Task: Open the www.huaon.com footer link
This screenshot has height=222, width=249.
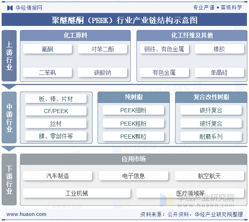Action: point(26,214)
